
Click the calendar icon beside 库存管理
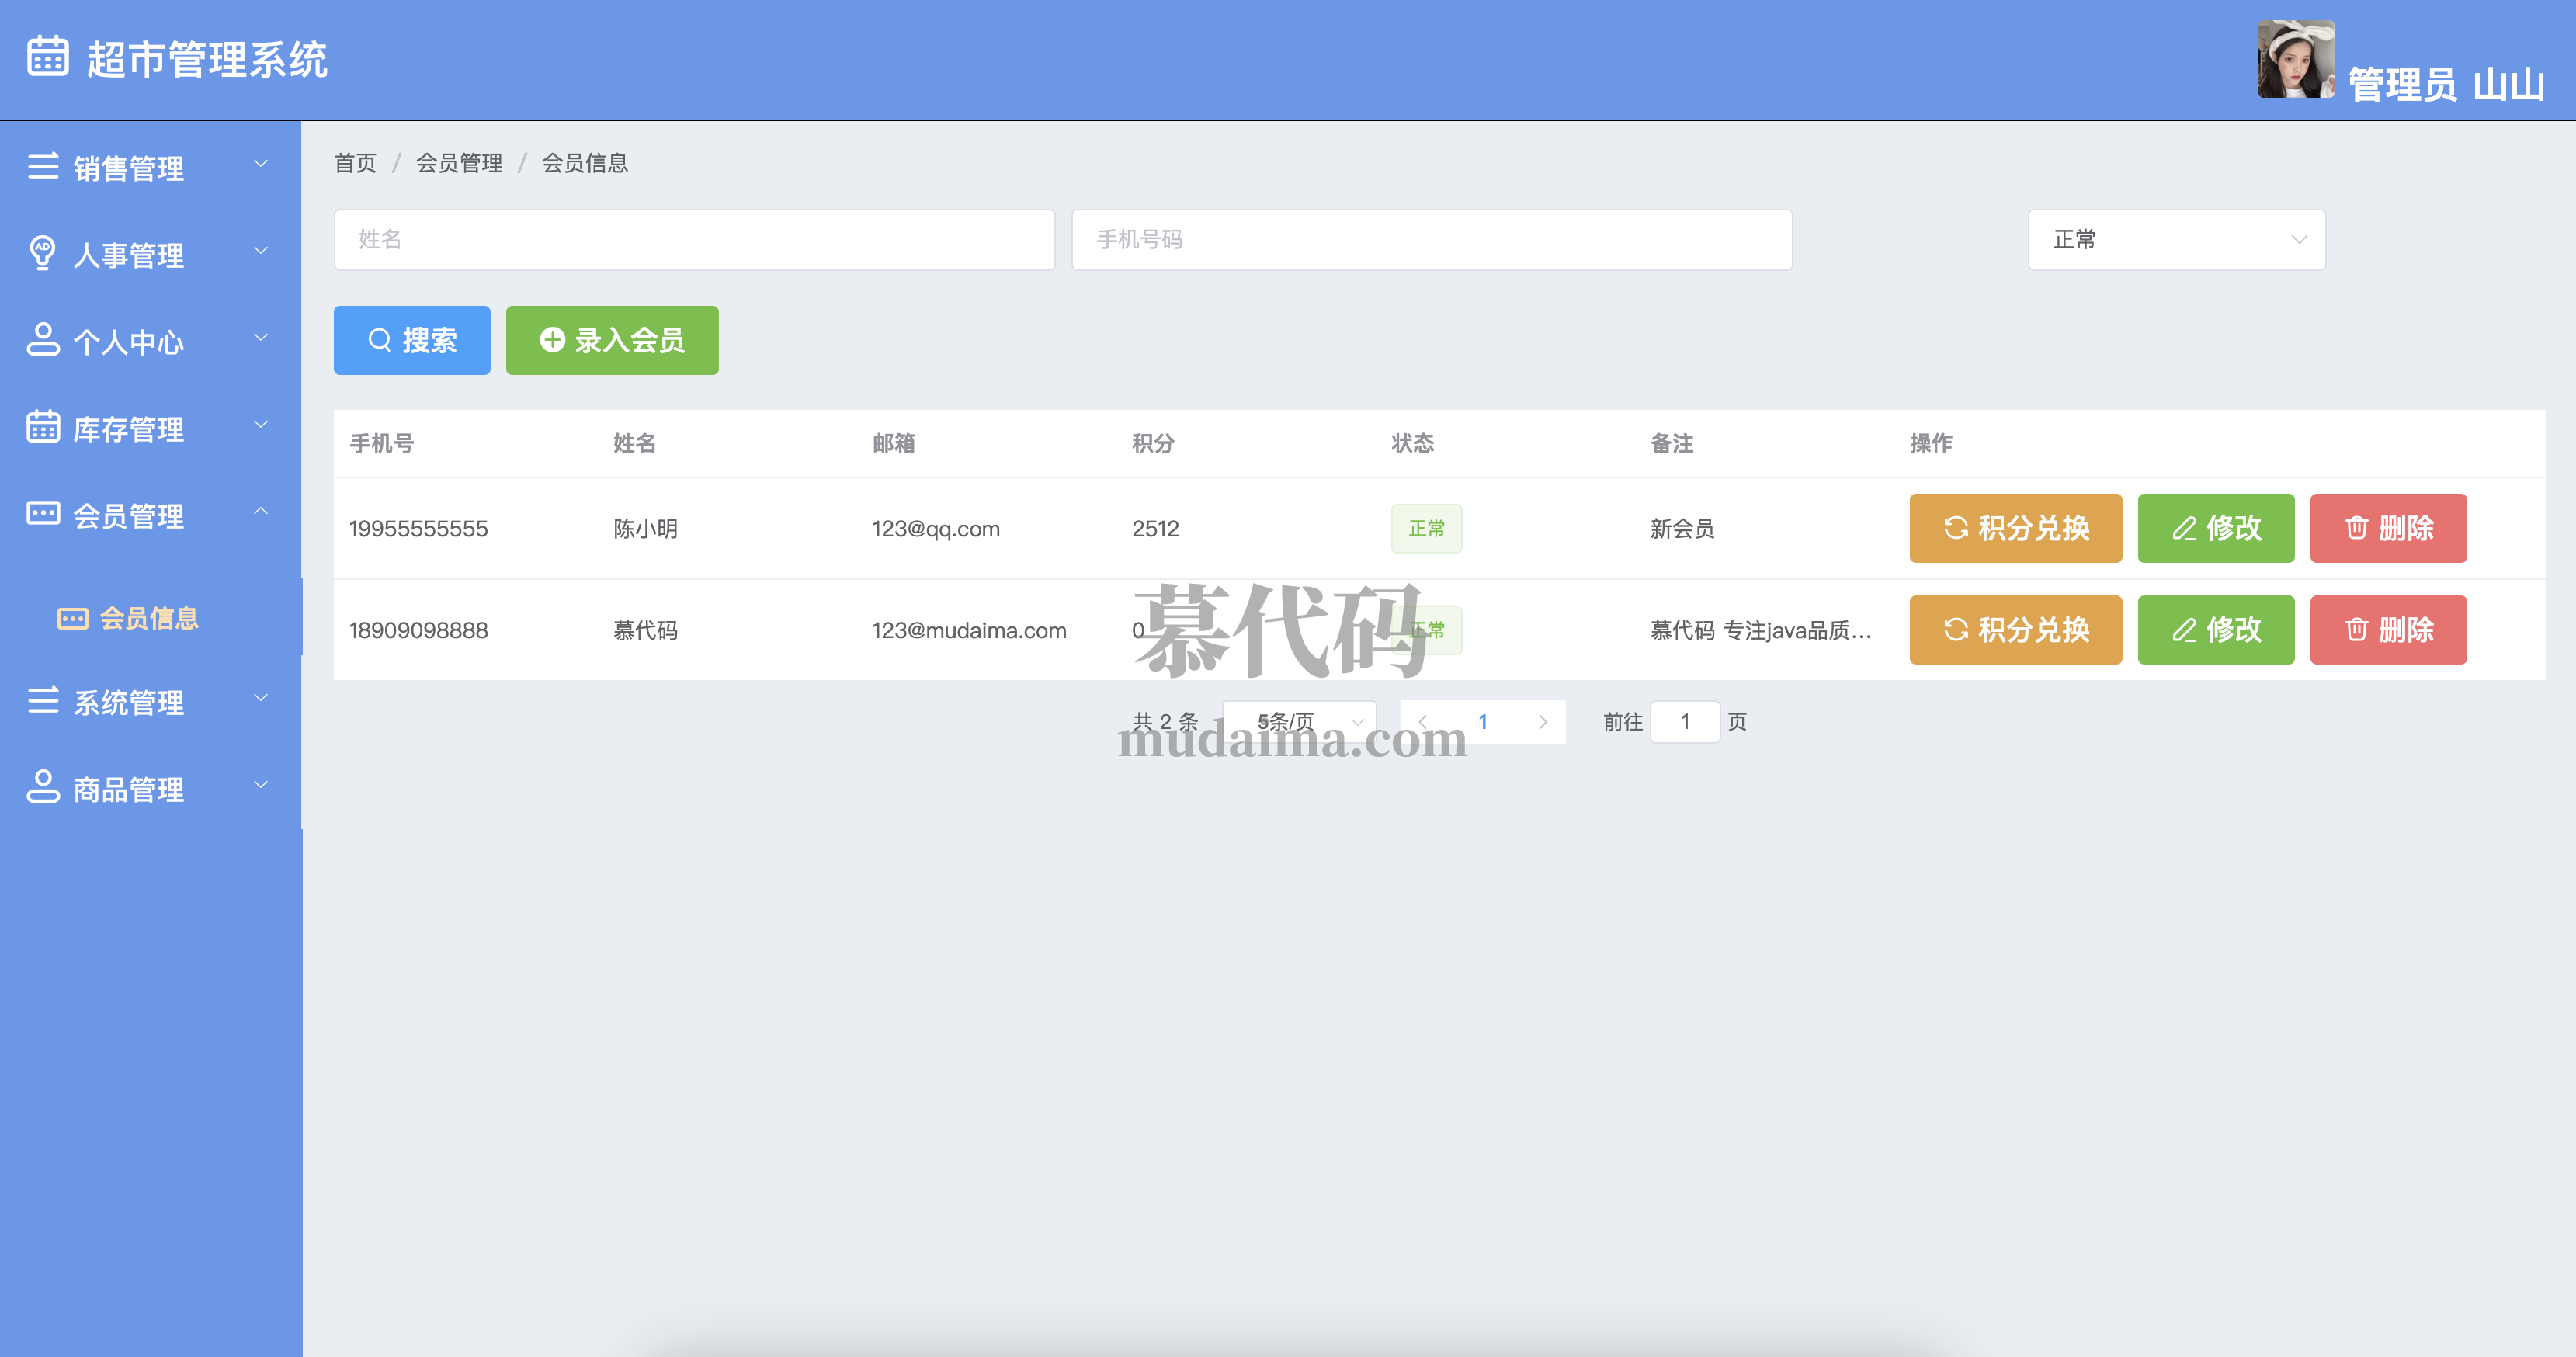(x=42, y=426)
